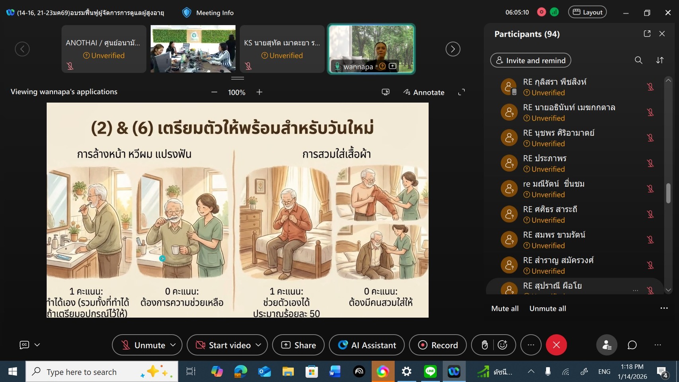Select the wannapa video thumbnail
Image resolution: width=679 pixels, height=382 pixels.
371,49
